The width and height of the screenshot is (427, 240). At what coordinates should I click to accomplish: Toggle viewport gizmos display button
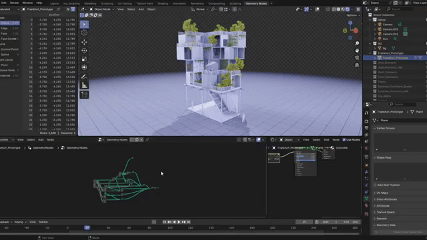coord(307,9)
